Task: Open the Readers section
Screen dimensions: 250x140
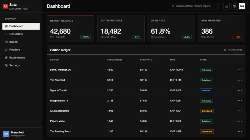Action: [x=21, y=50]
